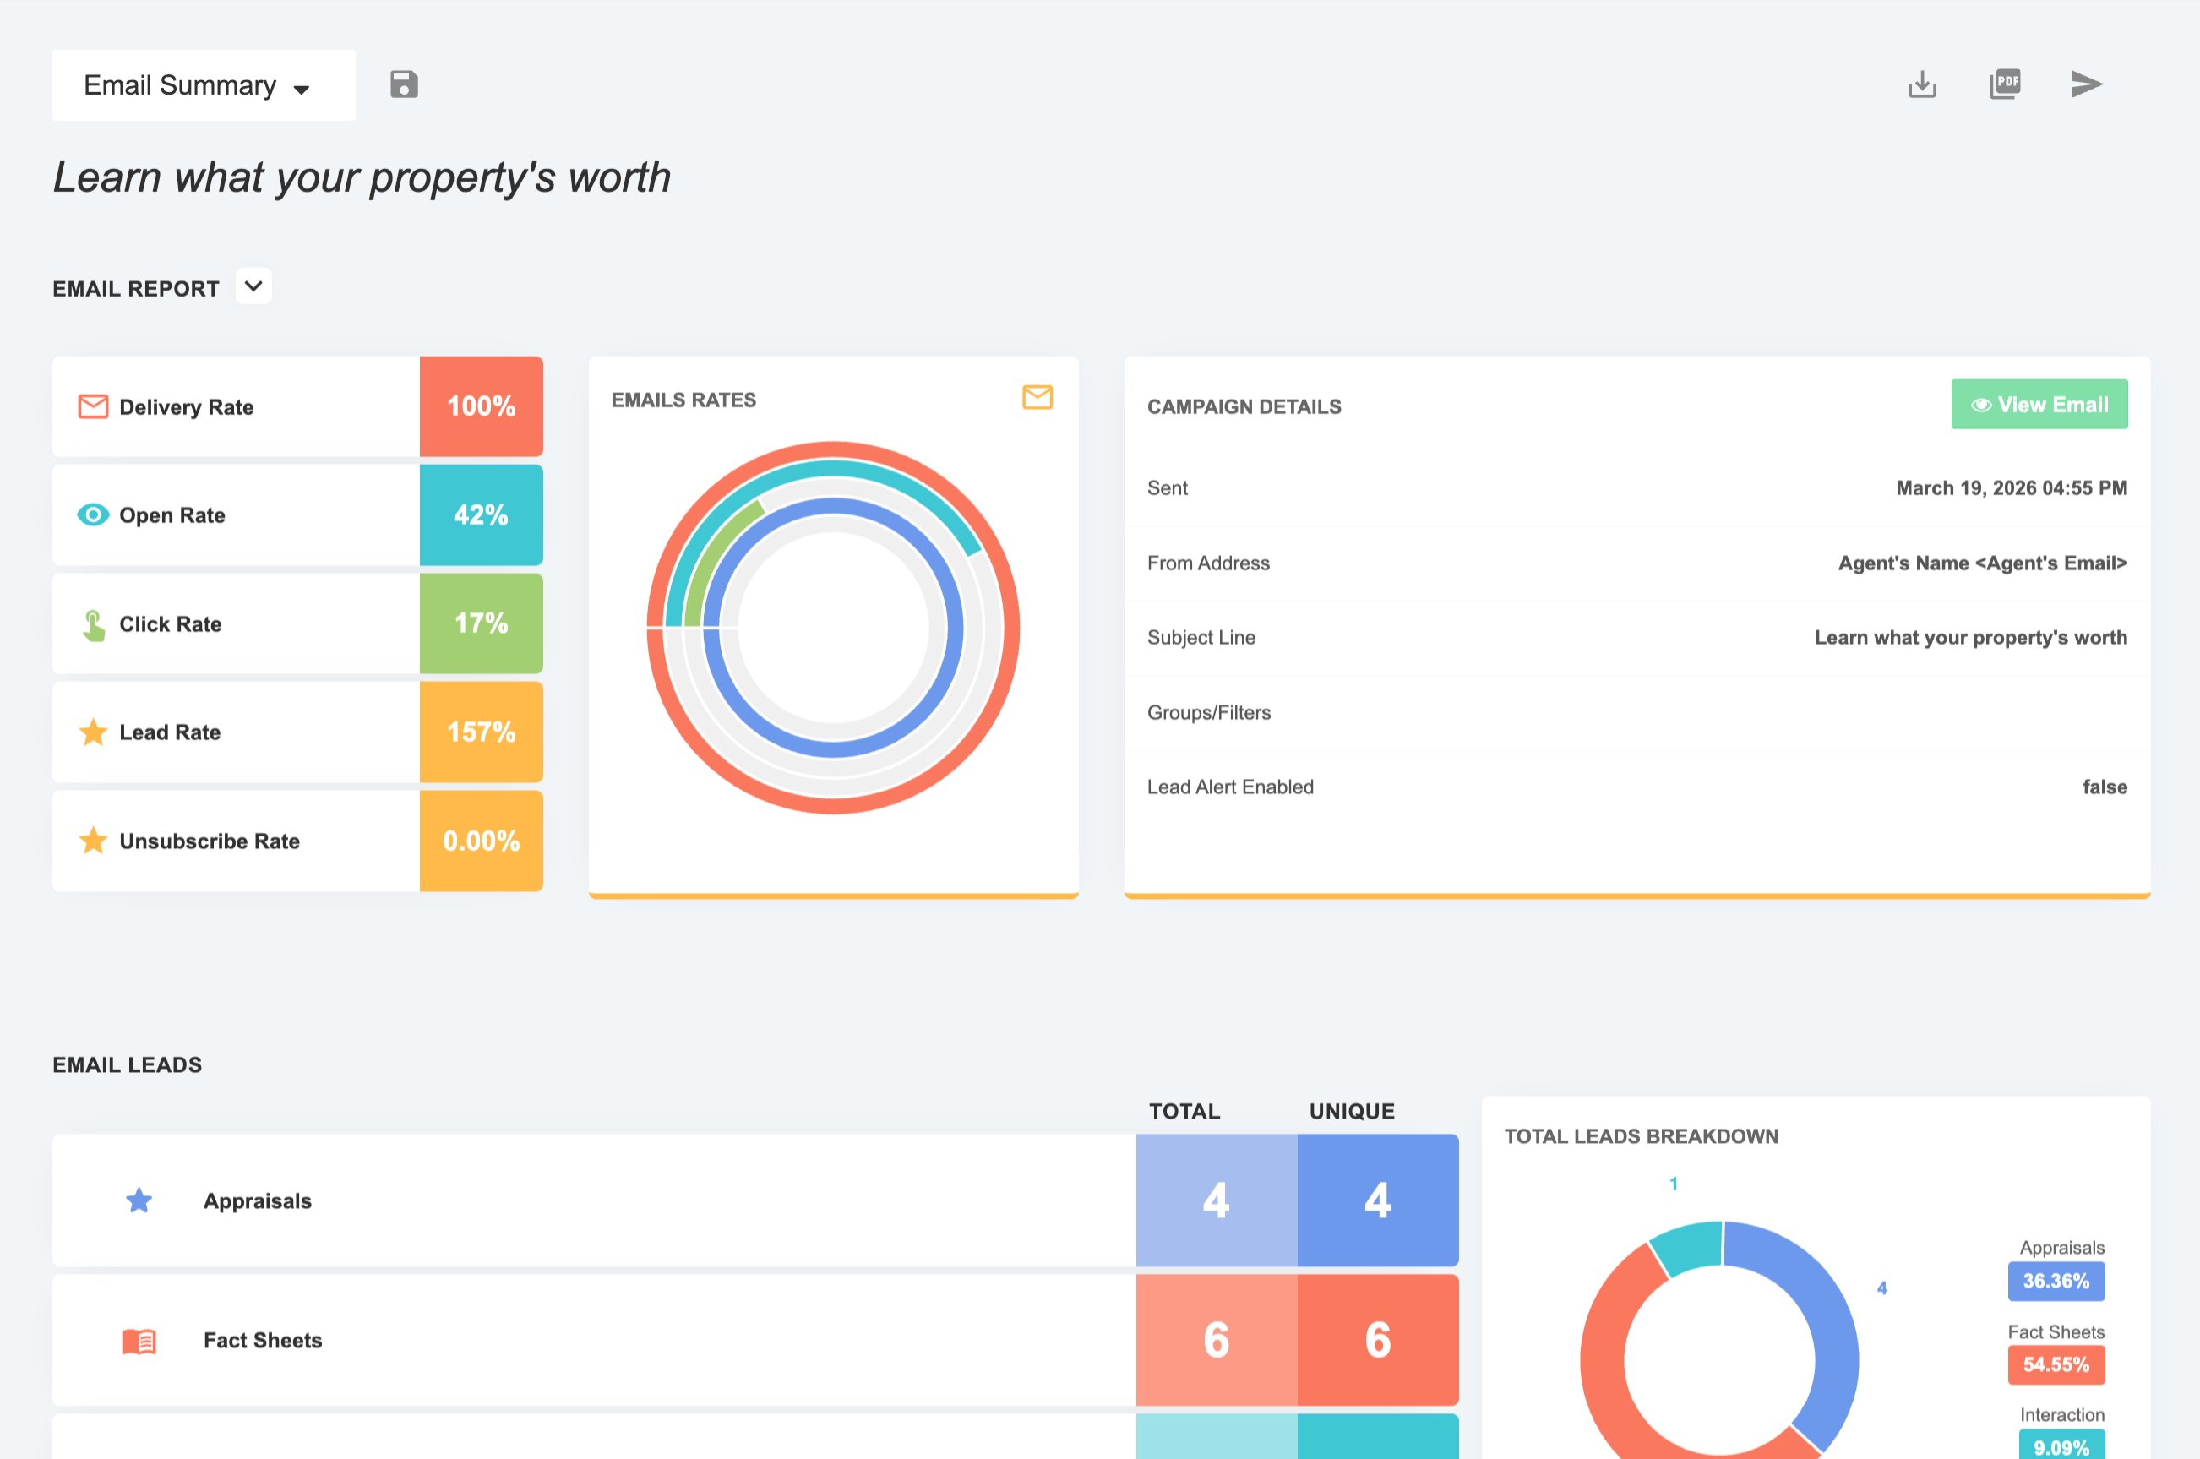The height and width of the screenshot is (1459, 2200).
Task: Open the Email Summary dropdown
Action: coord(203,84)
